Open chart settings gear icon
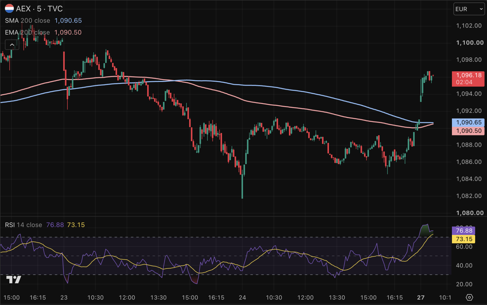 coord(469,297)
